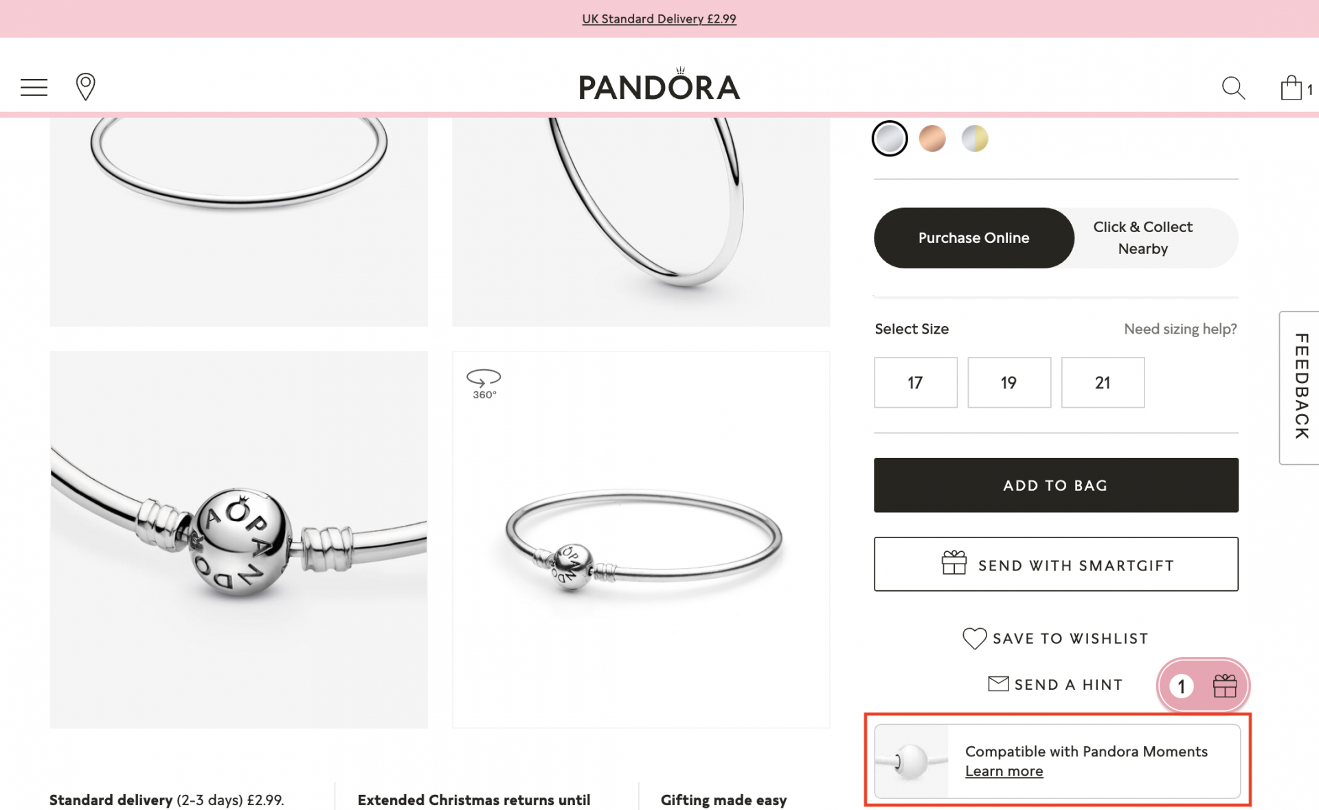Screen dimensions: 1319x810
Task: Open the search icon
Action: pos(1233,88)
